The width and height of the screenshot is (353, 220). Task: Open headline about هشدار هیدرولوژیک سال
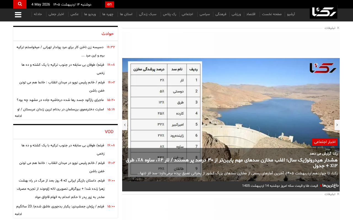232,163
